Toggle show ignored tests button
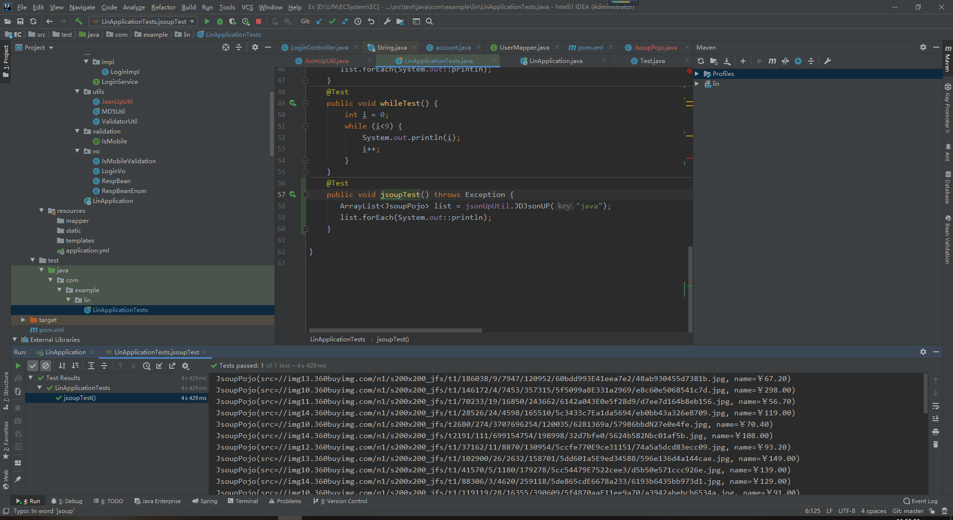The width and height of the screenshot is (953, 520). (x=46, y=366)
